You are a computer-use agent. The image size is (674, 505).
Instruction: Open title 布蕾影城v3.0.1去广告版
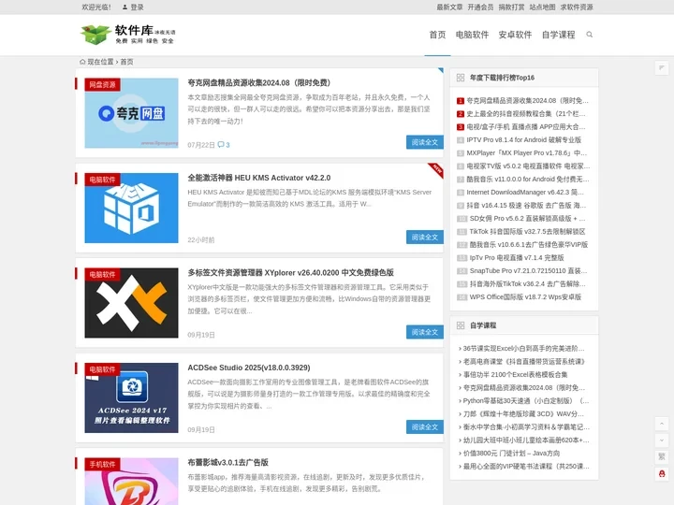[x=227, y=463]
